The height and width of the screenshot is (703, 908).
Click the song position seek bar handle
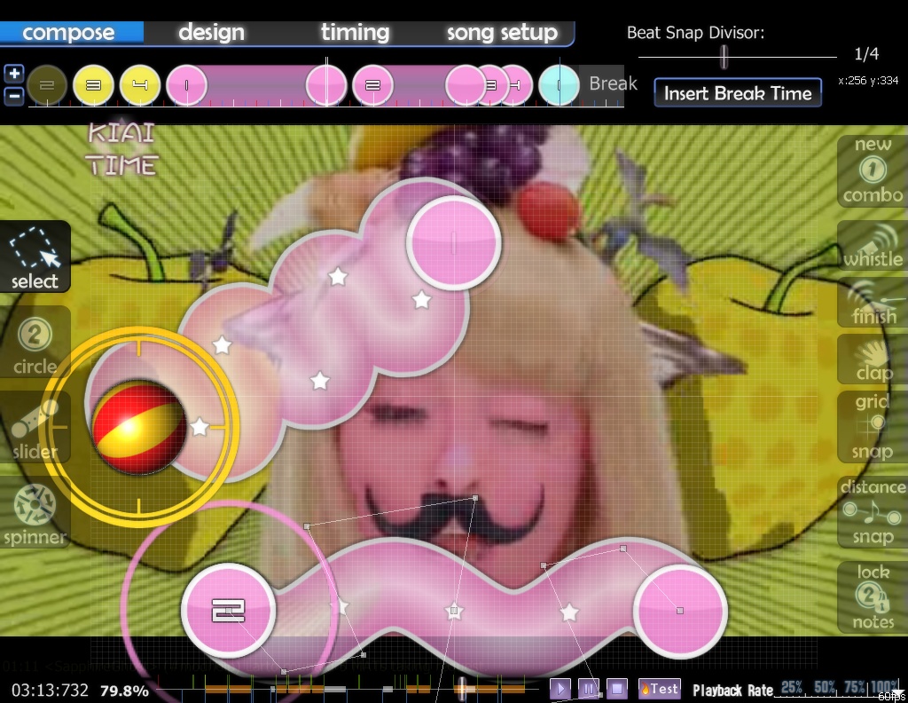(461, 689)
